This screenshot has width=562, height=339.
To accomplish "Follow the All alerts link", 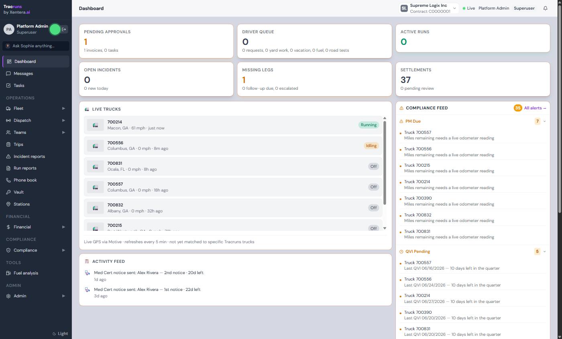I will coord(535,108).
